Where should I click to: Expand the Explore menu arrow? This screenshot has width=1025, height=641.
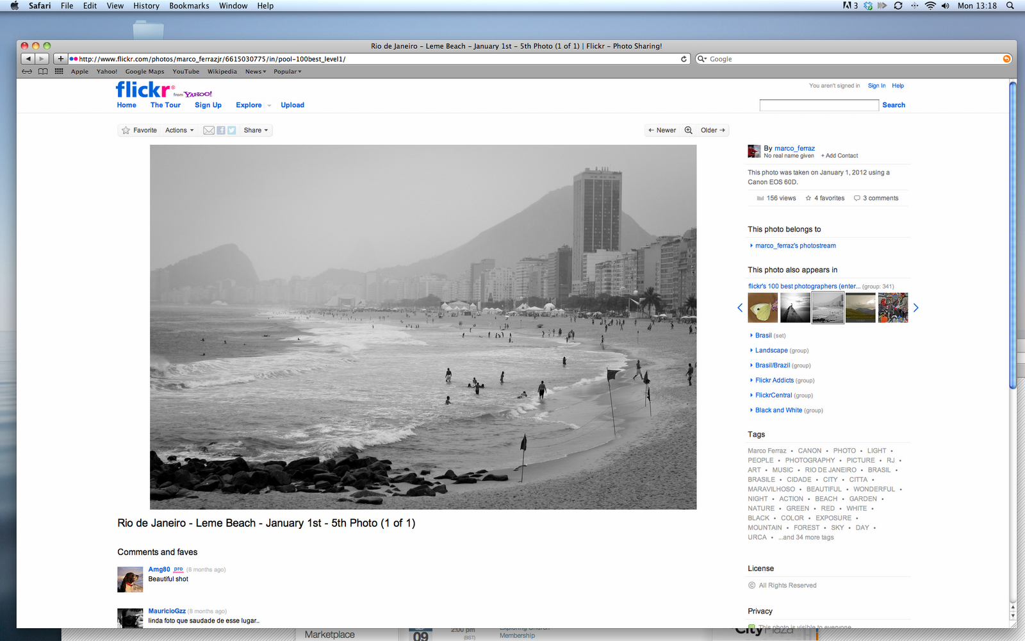tap(269, 106)
